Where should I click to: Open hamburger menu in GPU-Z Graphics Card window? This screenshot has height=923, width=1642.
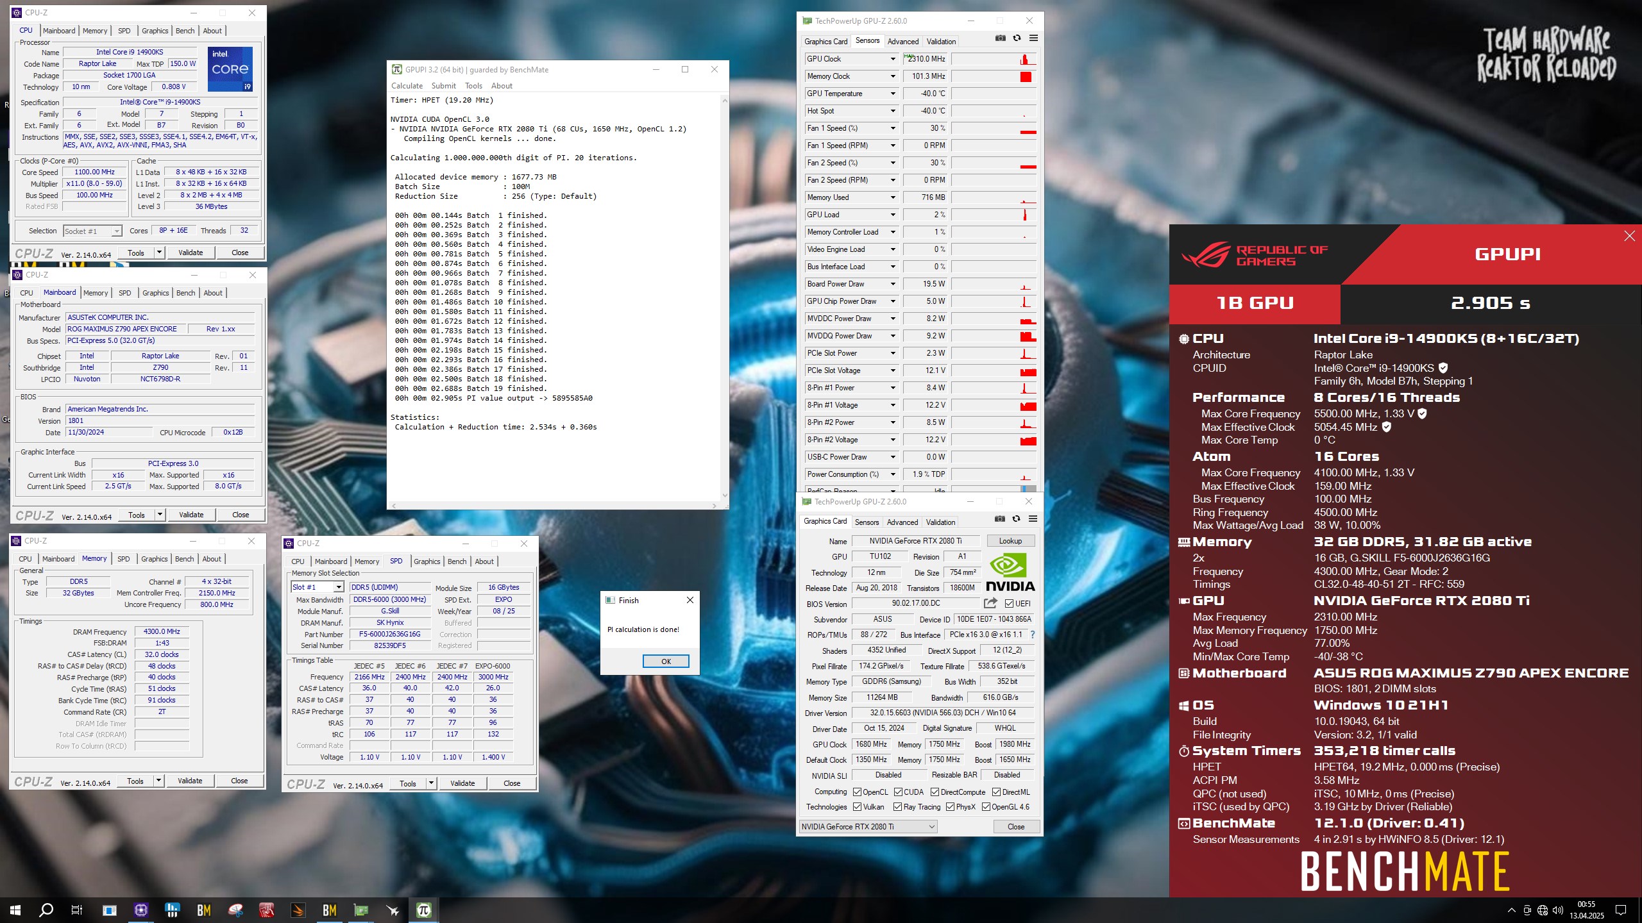tap(1033, 519)
